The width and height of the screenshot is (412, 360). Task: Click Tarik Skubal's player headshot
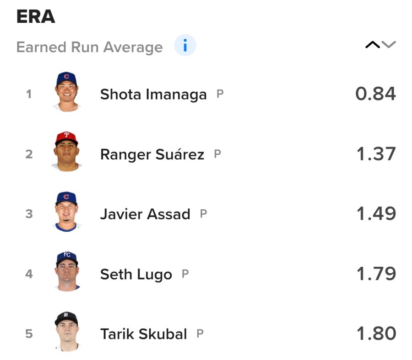[x=66, y=332]
